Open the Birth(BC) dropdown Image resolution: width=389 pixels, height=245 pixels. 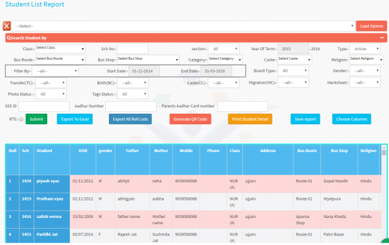tap(133, 83)
